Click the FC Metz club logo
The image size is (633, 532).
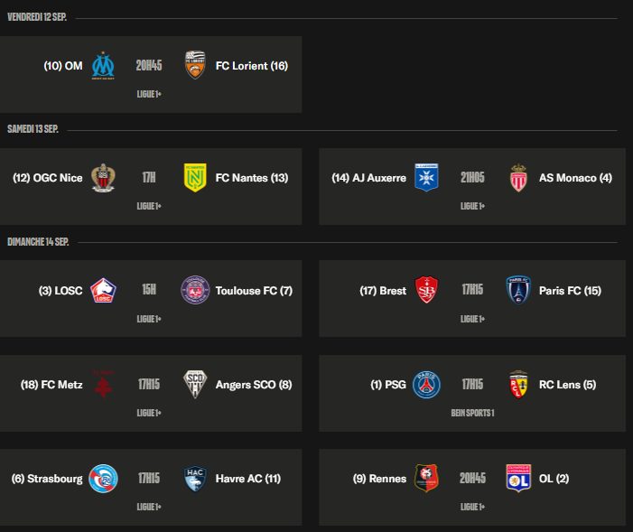[104, 384]
